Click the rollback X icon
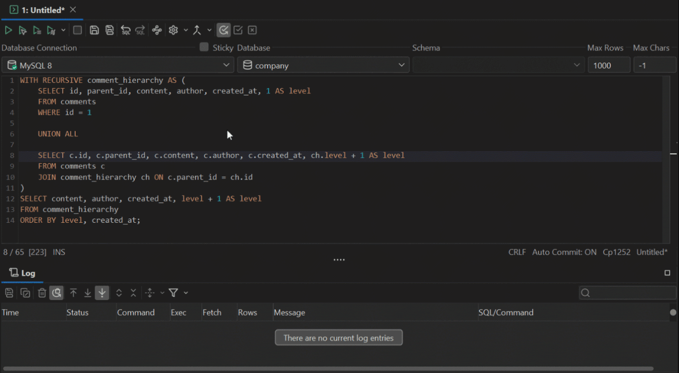679x373 pixels. point(252,30)
